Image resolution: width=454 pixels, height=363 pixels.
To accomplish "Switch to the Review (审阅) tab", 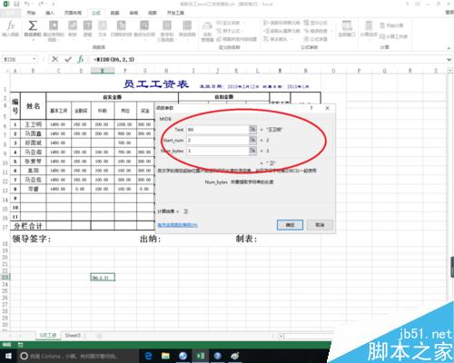I will [133, 13].
